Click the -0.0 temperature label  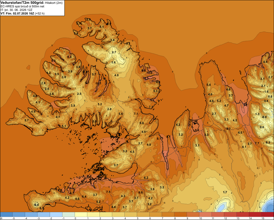264,117
